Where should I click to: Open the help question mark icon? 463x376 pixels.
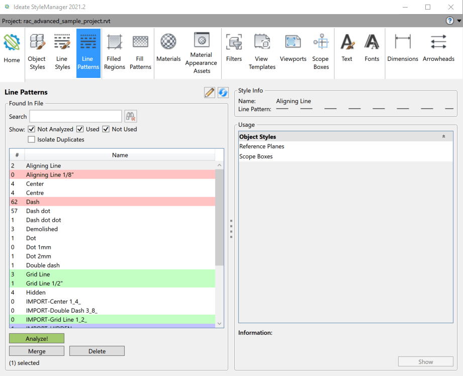[450, 21]
